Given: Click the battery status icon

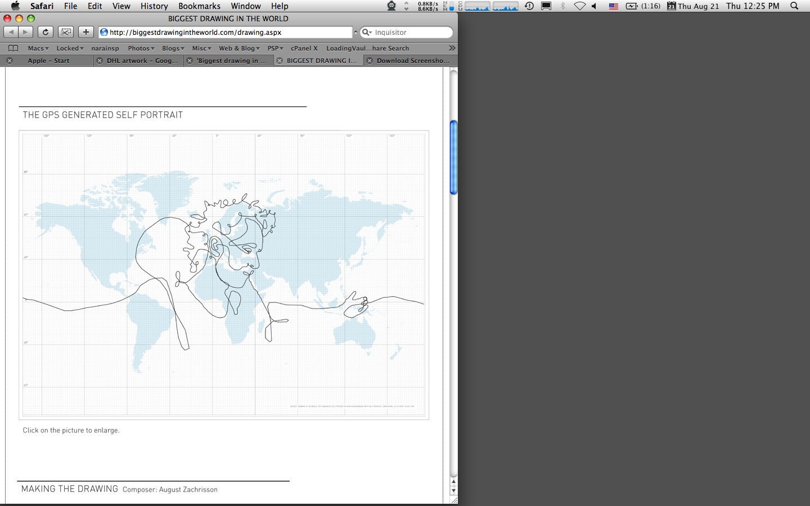Looking at the screenshot, I should [632, 6].
